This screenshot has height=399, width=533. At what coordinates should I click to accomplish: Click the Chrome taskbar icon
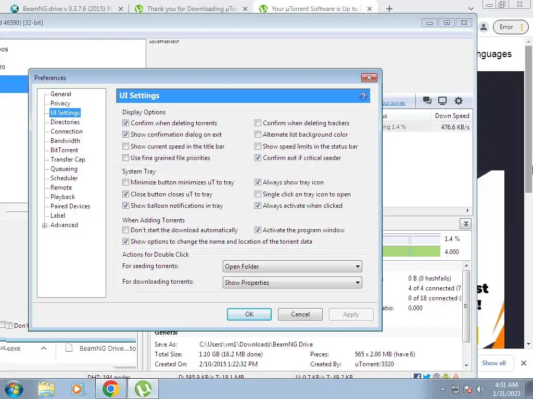pos(110,389)
